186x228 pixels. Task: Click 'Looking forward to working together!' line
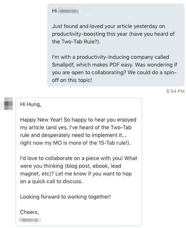pyautogui.click(x=66, y=197)
